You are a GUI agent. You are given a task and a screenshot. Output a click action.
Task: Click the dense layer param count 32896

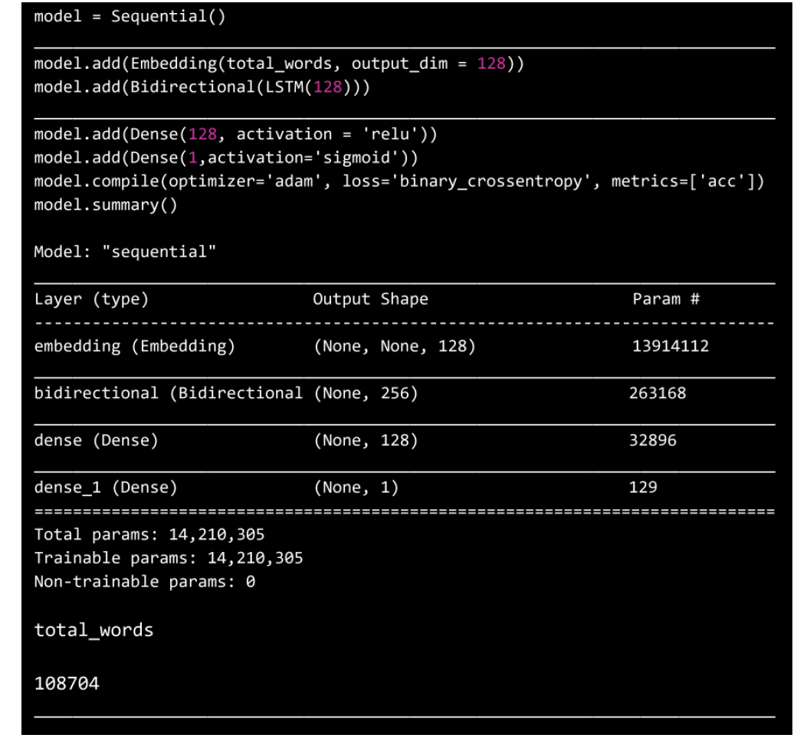tap(652, 440)
